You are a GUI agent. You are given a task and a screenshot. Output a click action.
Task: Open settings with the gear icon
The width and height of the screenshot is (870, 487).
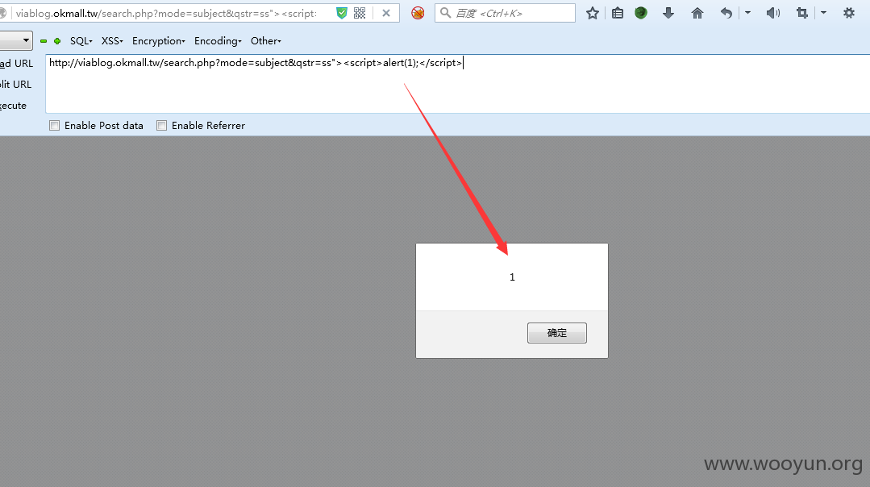(849, 13)
